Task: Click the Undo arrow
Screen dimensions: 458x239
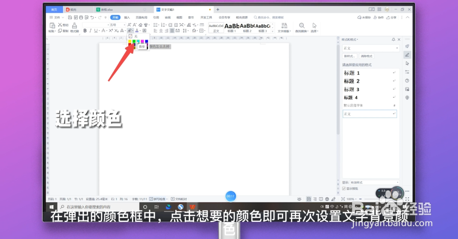Action: pos(92,17)
